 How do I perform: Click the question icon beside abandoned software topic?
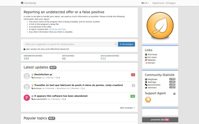(x=33, y=96)
